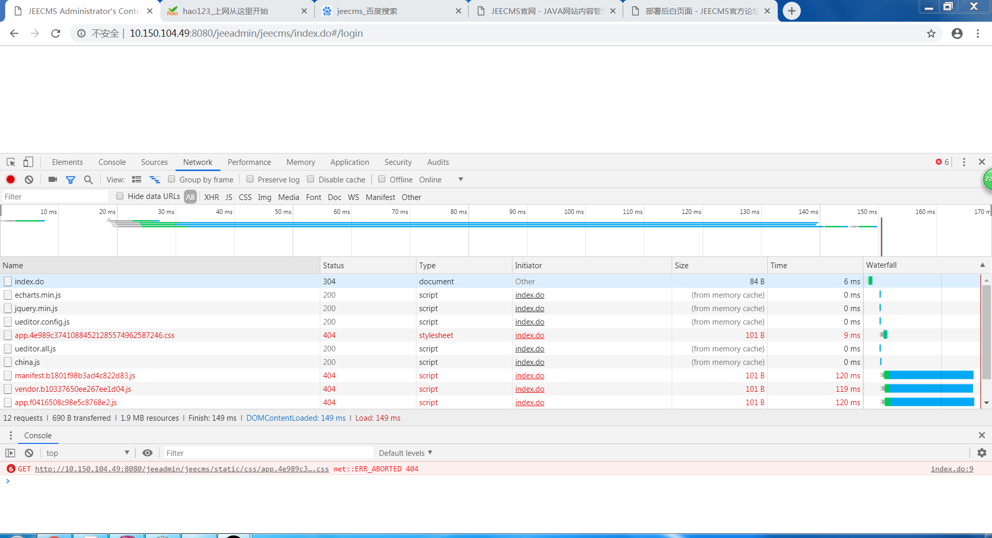
Task: Click the red record network log button
Action: 10,179
